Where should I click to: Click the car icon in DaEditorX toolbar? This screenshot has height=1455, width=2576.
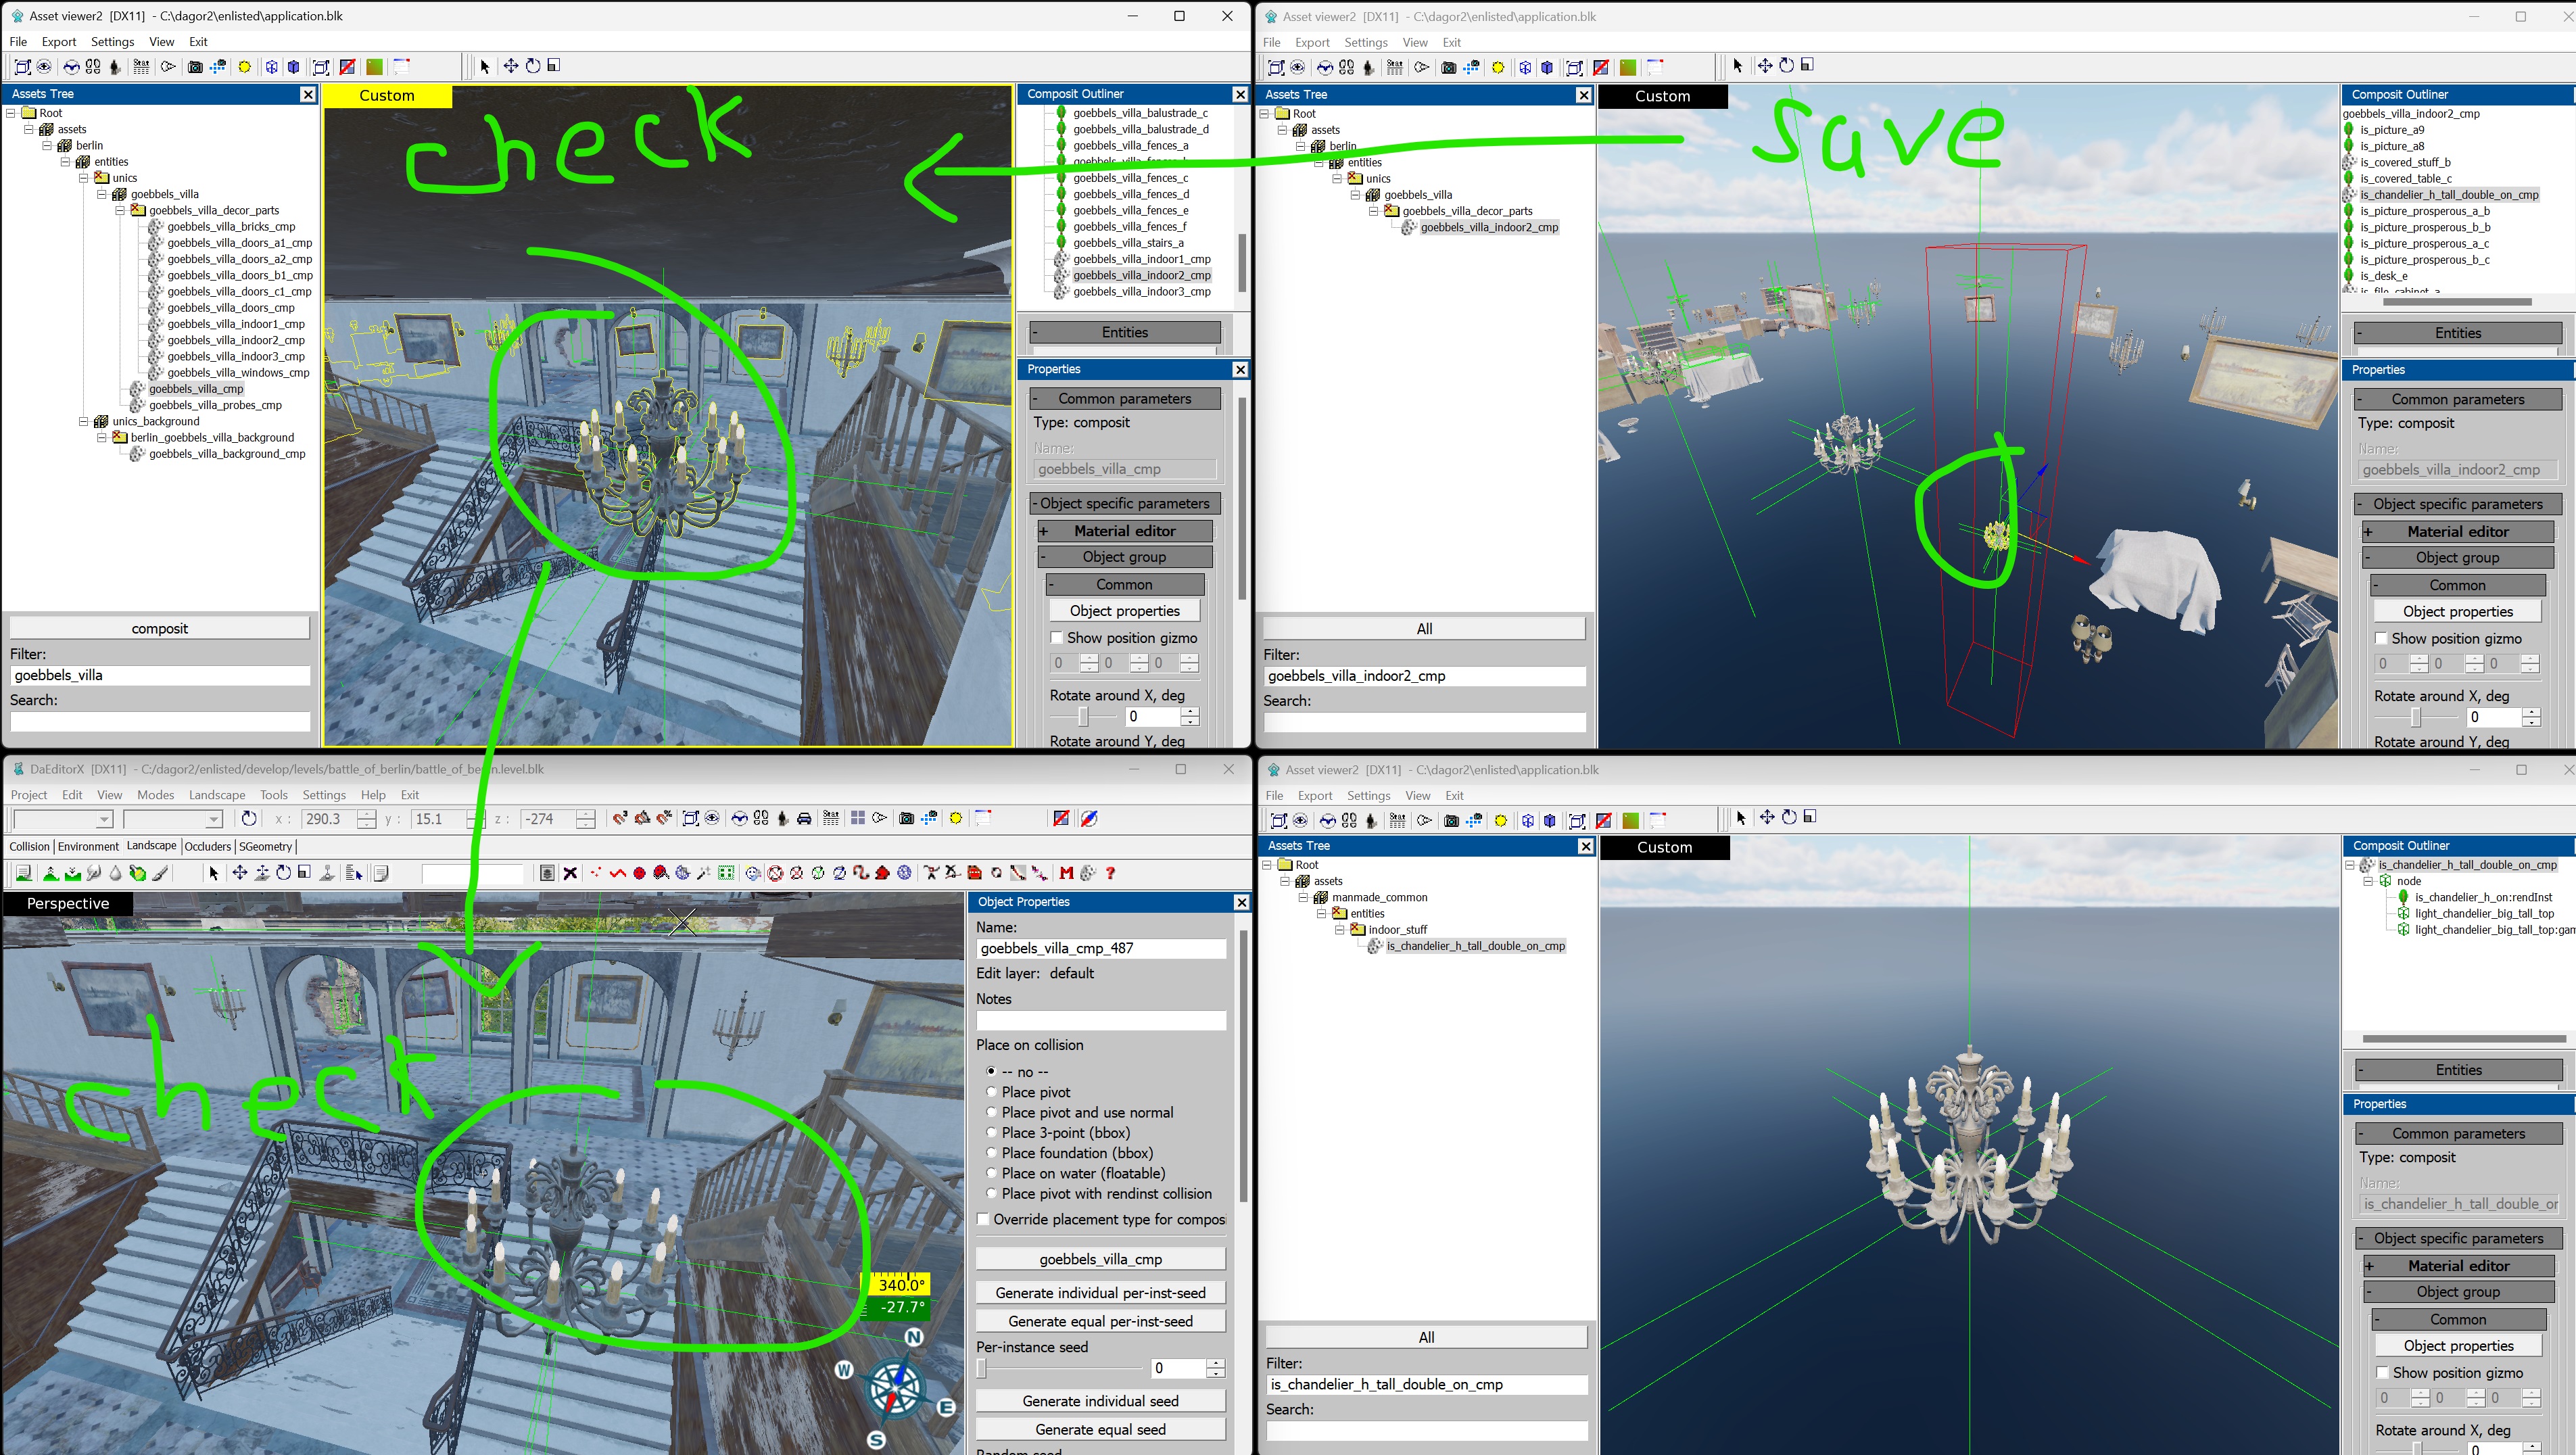coord(804,819)
